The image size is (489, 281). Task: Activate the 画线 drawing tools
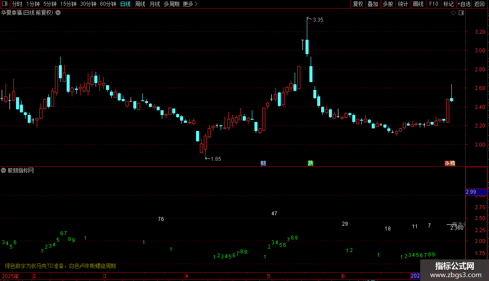pos(418,4)
